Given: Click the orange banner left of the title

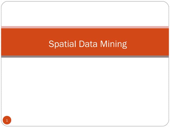Looking at the screenshot, I should click(x=24, y=42).
